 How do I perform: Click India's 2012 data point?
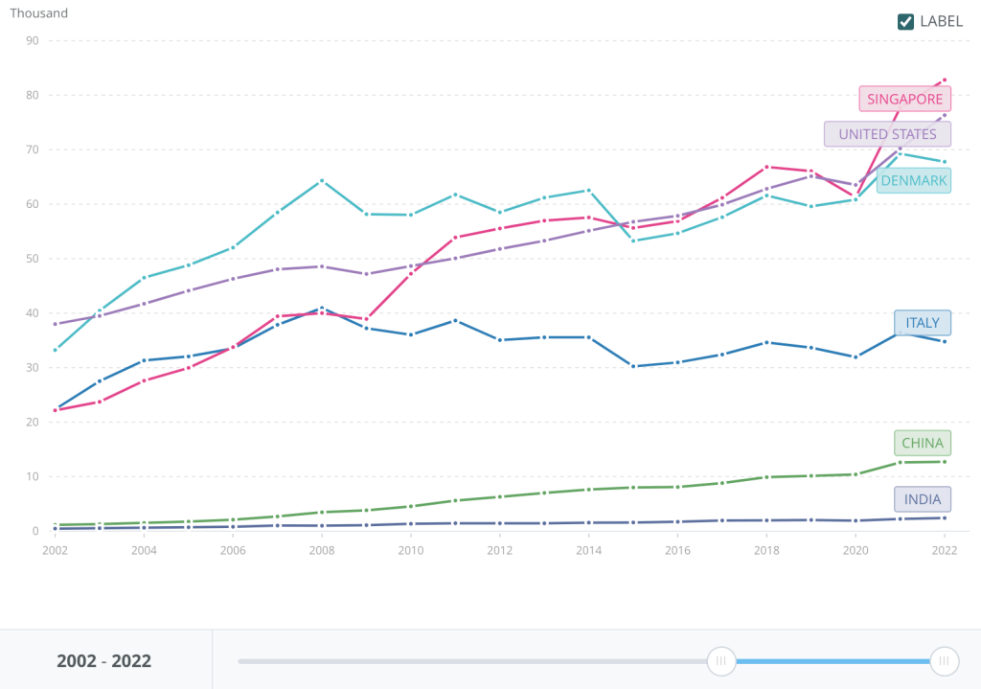500,523
